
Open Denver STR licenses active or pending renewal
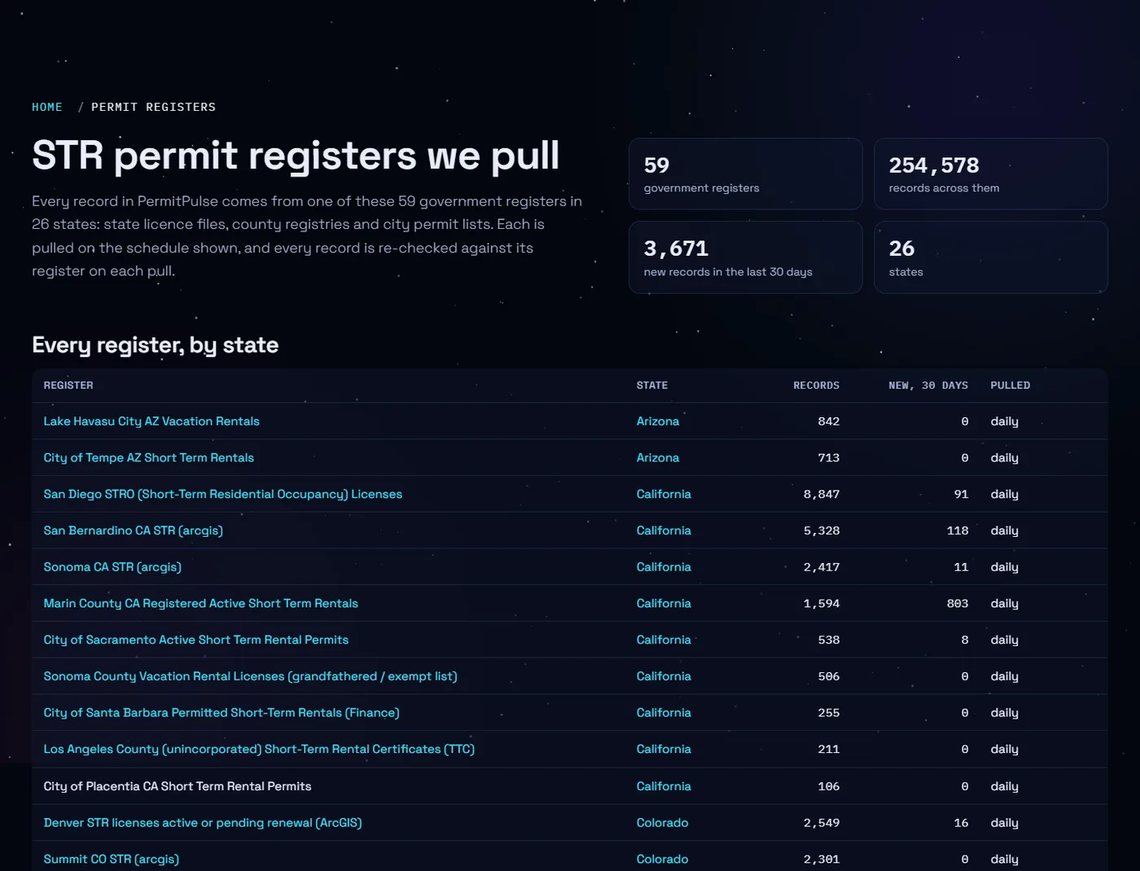click(203, 823)
